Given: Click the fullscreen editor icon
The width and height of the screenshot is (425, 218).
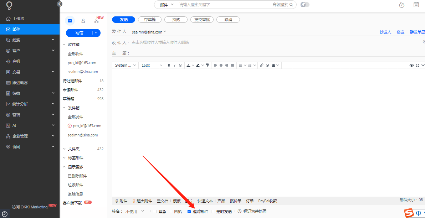Looking at the screenshot, I should tap(417, 65).
